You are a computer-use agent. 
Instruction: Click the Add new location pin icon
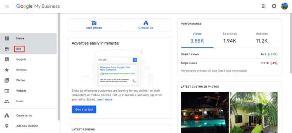(7, 126)
